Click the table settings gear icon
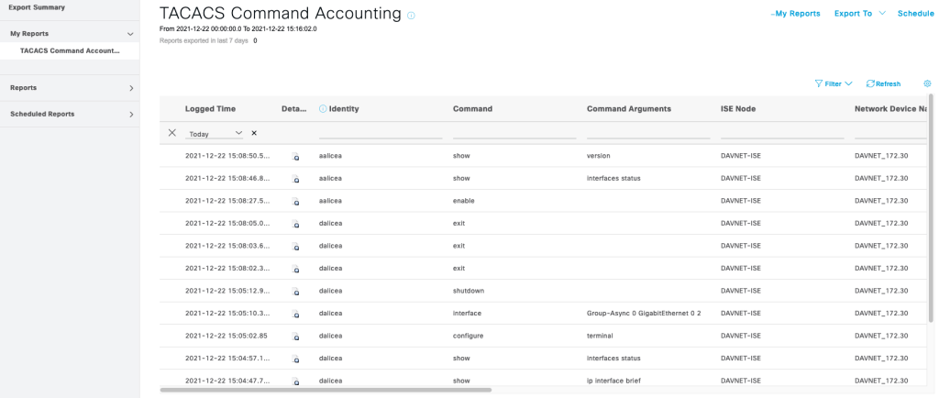Image resolution: width=939 pixels, height=398 pixels. [927, 83]
